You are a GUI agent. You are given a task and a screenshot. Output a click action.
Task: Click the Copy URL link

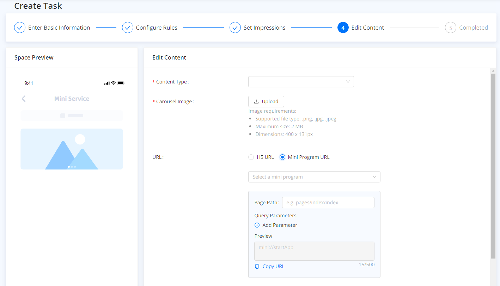(273, 266)
